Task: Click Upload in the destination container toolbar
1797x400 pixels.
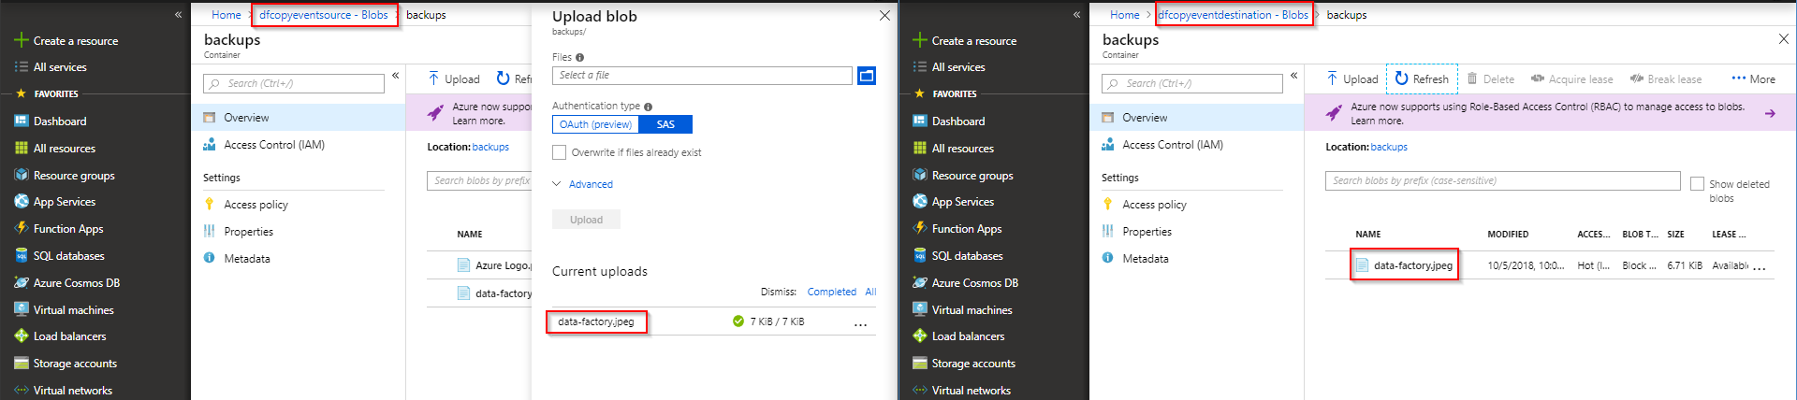Action: [x=1352, y=79]
